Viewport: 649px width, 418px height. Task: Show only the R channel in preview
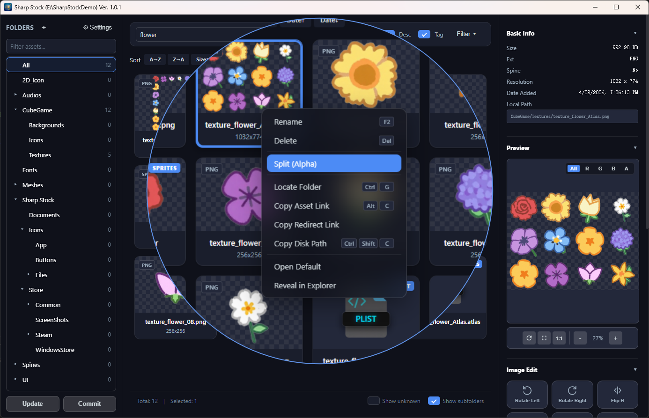click(x=587, y=169)
